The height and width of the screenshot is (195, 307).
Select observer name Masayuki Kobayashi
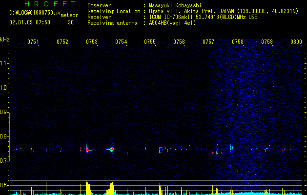(x=175, y=5)
